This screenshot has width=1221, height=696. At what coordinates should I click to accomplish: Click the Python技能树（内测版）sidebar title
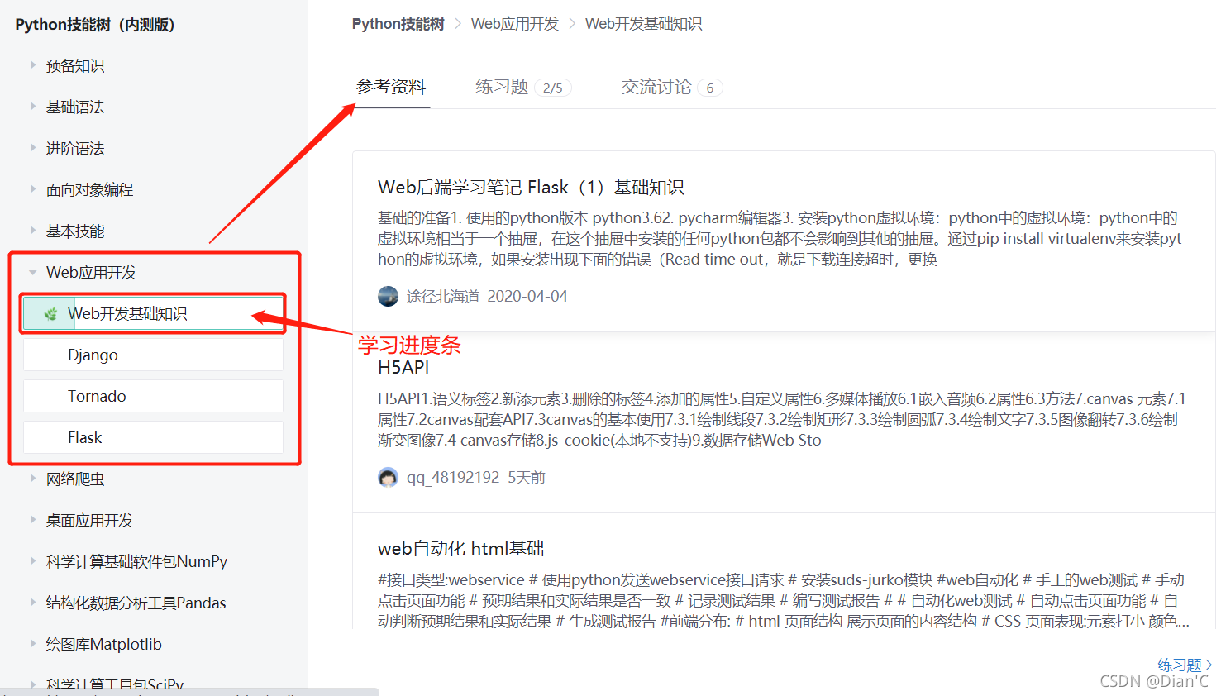(95, 24)
